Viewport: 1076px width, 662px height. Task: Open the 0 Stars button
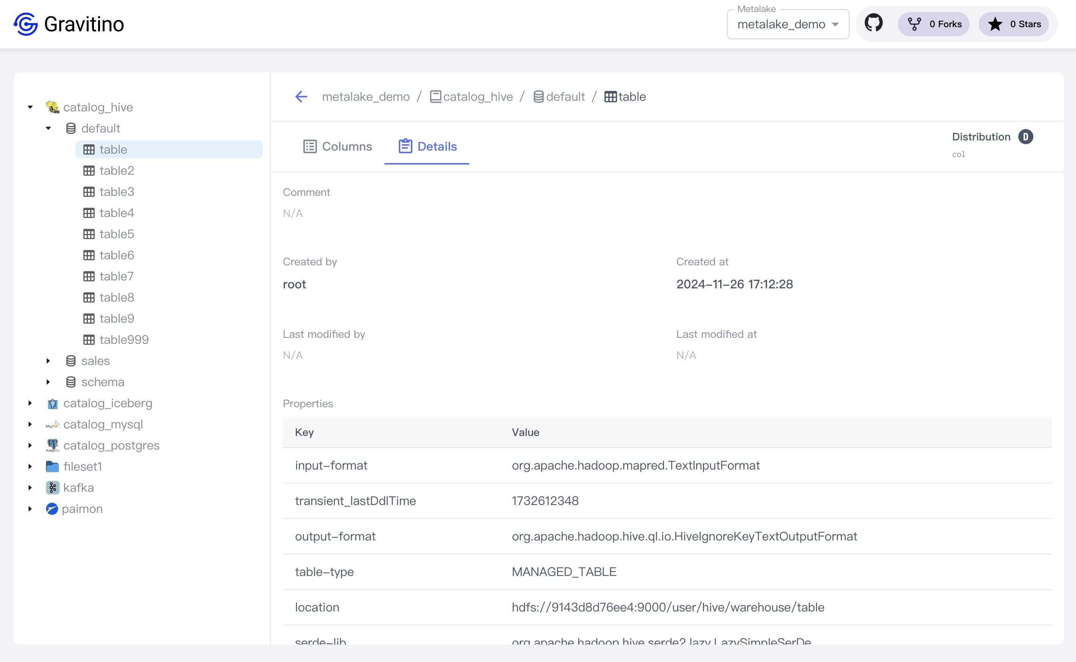pos(1013,24)
